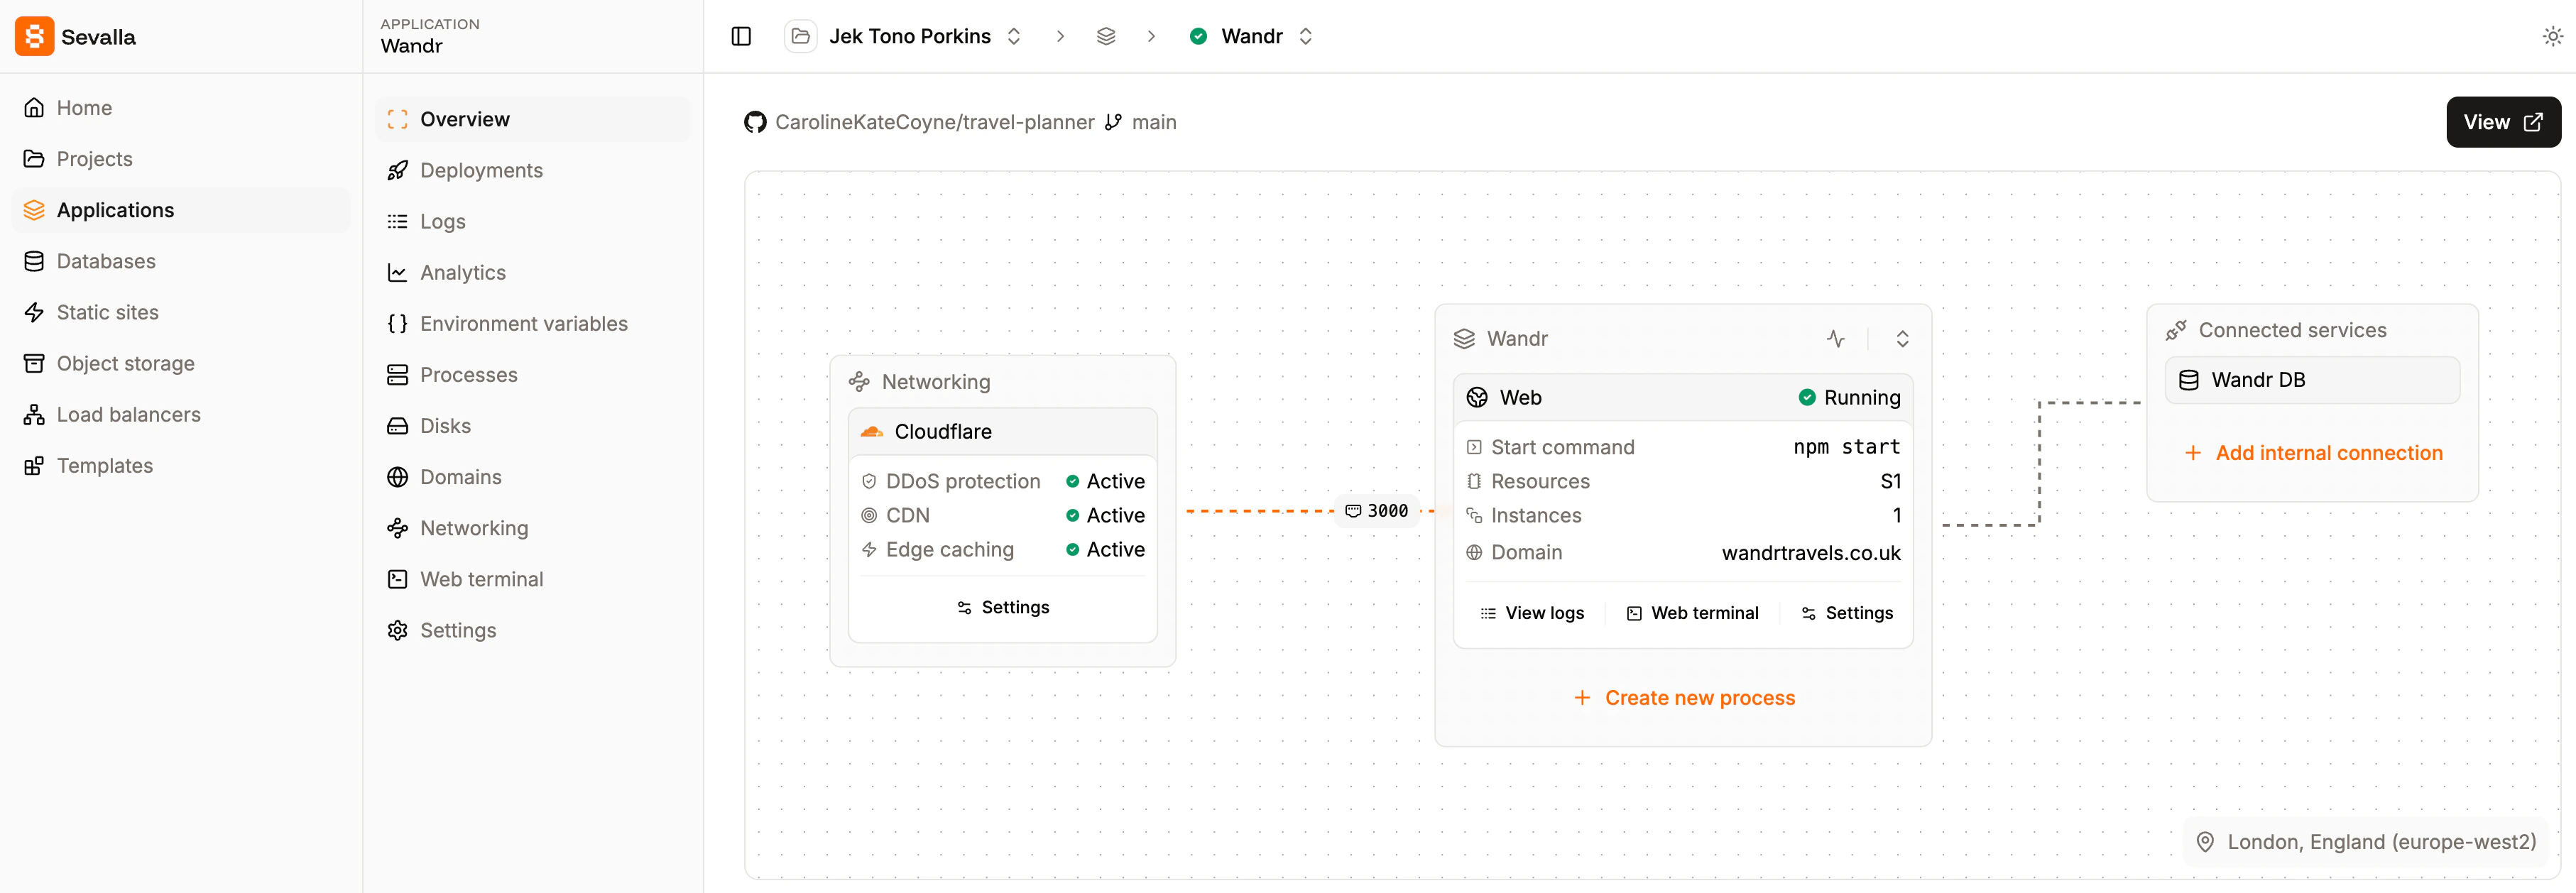Image resolution: width=2576 pixels, height=893 pixels.
Task: Open Object storage in sidebar
Action: [180, 363]
